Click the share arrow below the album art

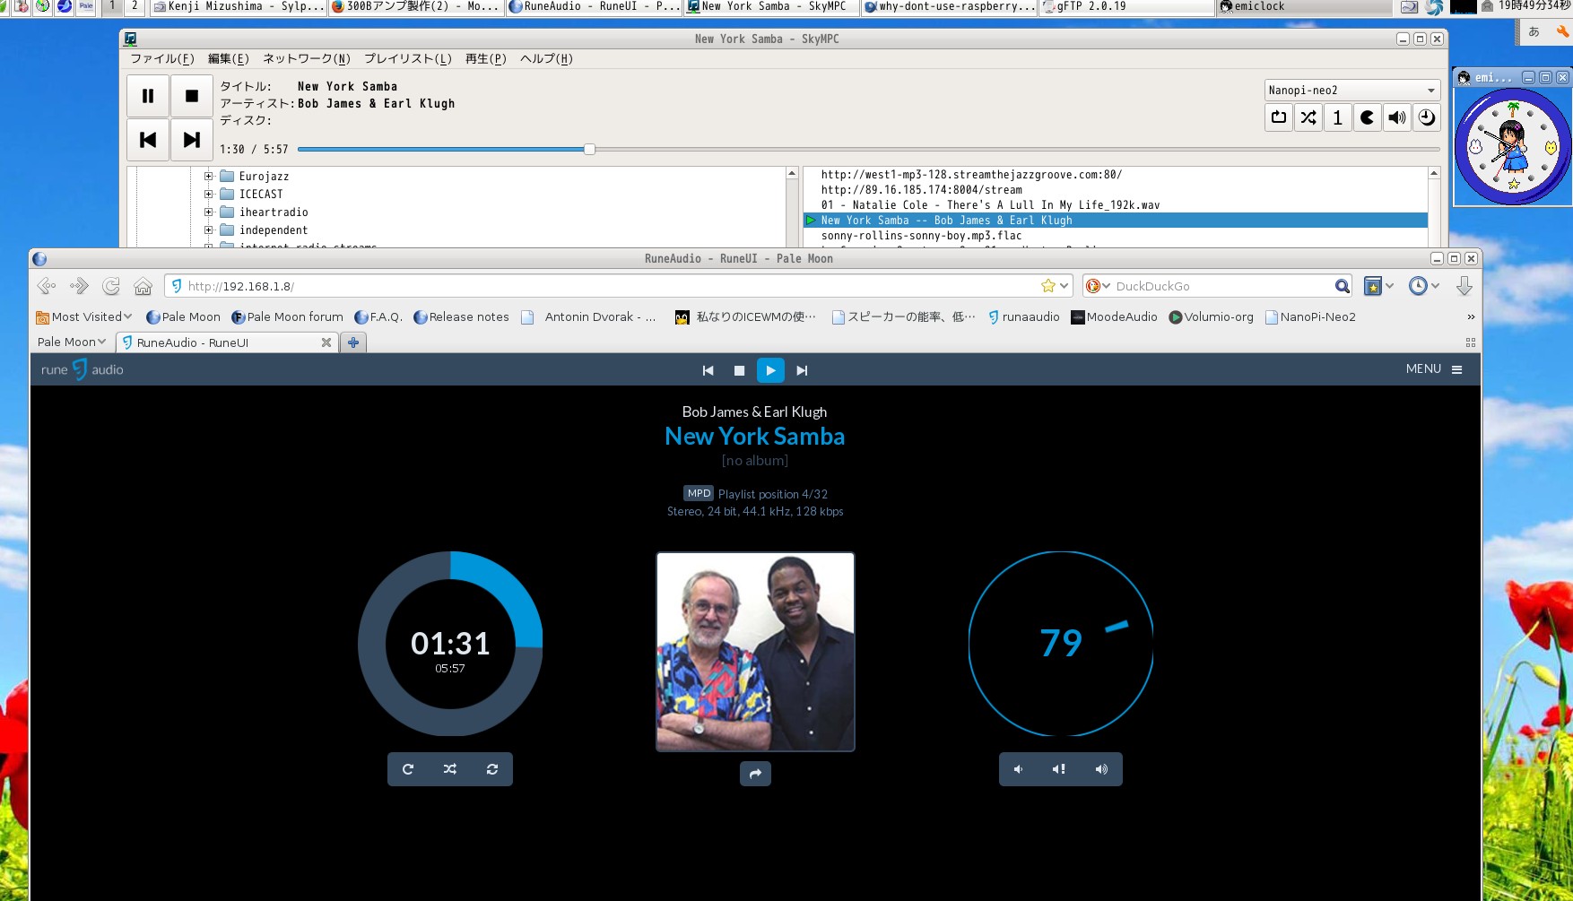point(754,773)
